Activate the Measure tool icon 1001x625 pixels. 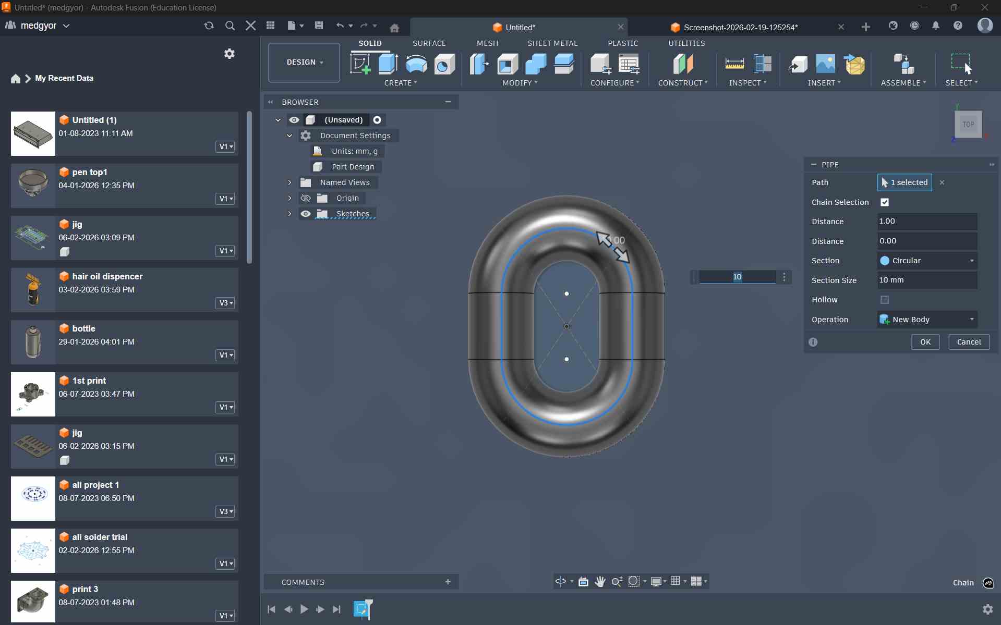[734, 64]
